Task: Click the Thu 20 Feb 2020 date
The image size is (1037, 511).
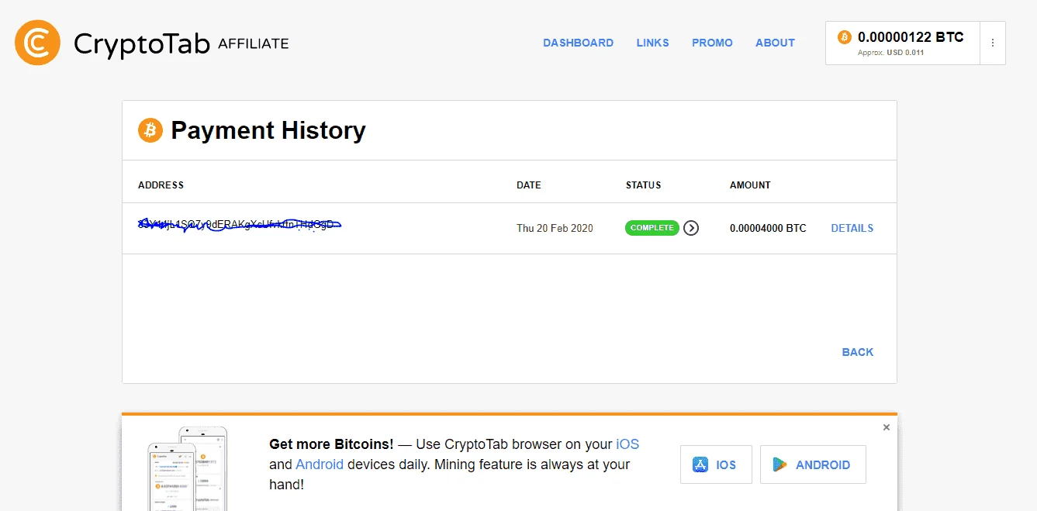Action: (x=555, y=228)
